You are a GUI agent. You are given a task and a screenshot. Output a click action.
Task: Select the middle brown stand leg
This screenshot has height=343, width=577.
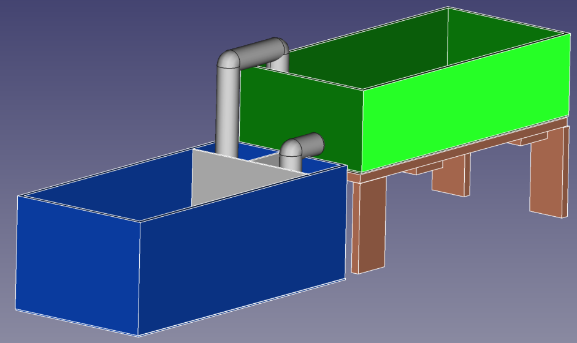(451, 176)
